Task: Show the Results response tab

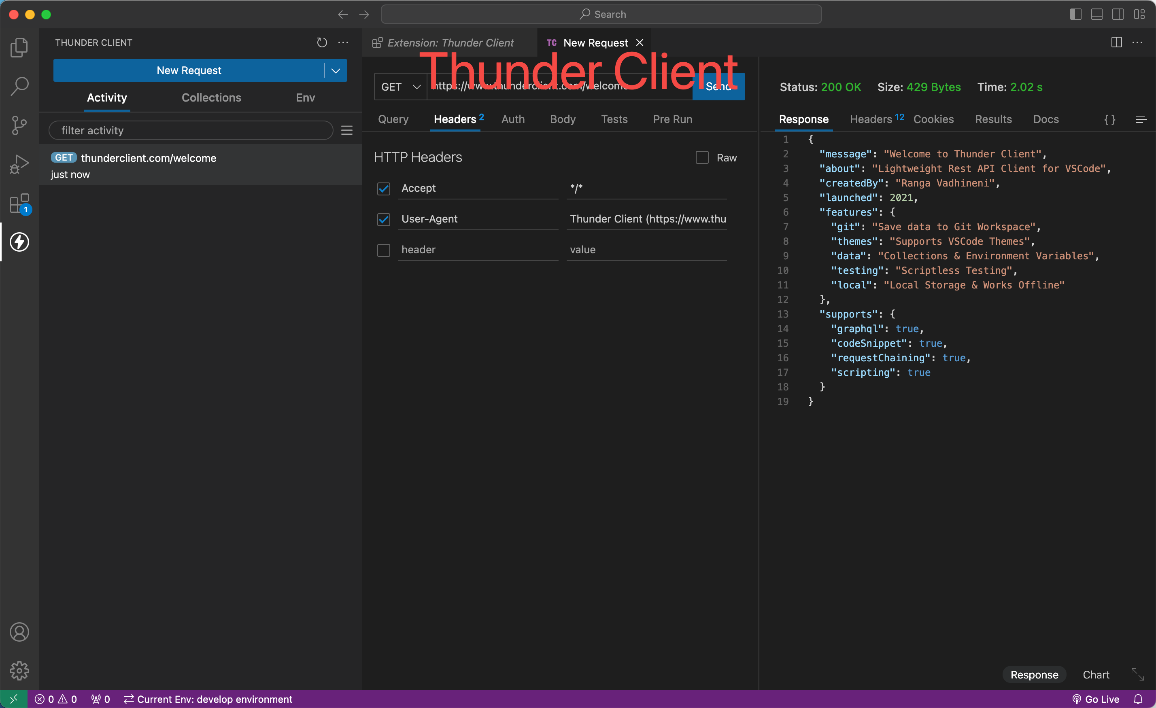Action: (993, 119)
